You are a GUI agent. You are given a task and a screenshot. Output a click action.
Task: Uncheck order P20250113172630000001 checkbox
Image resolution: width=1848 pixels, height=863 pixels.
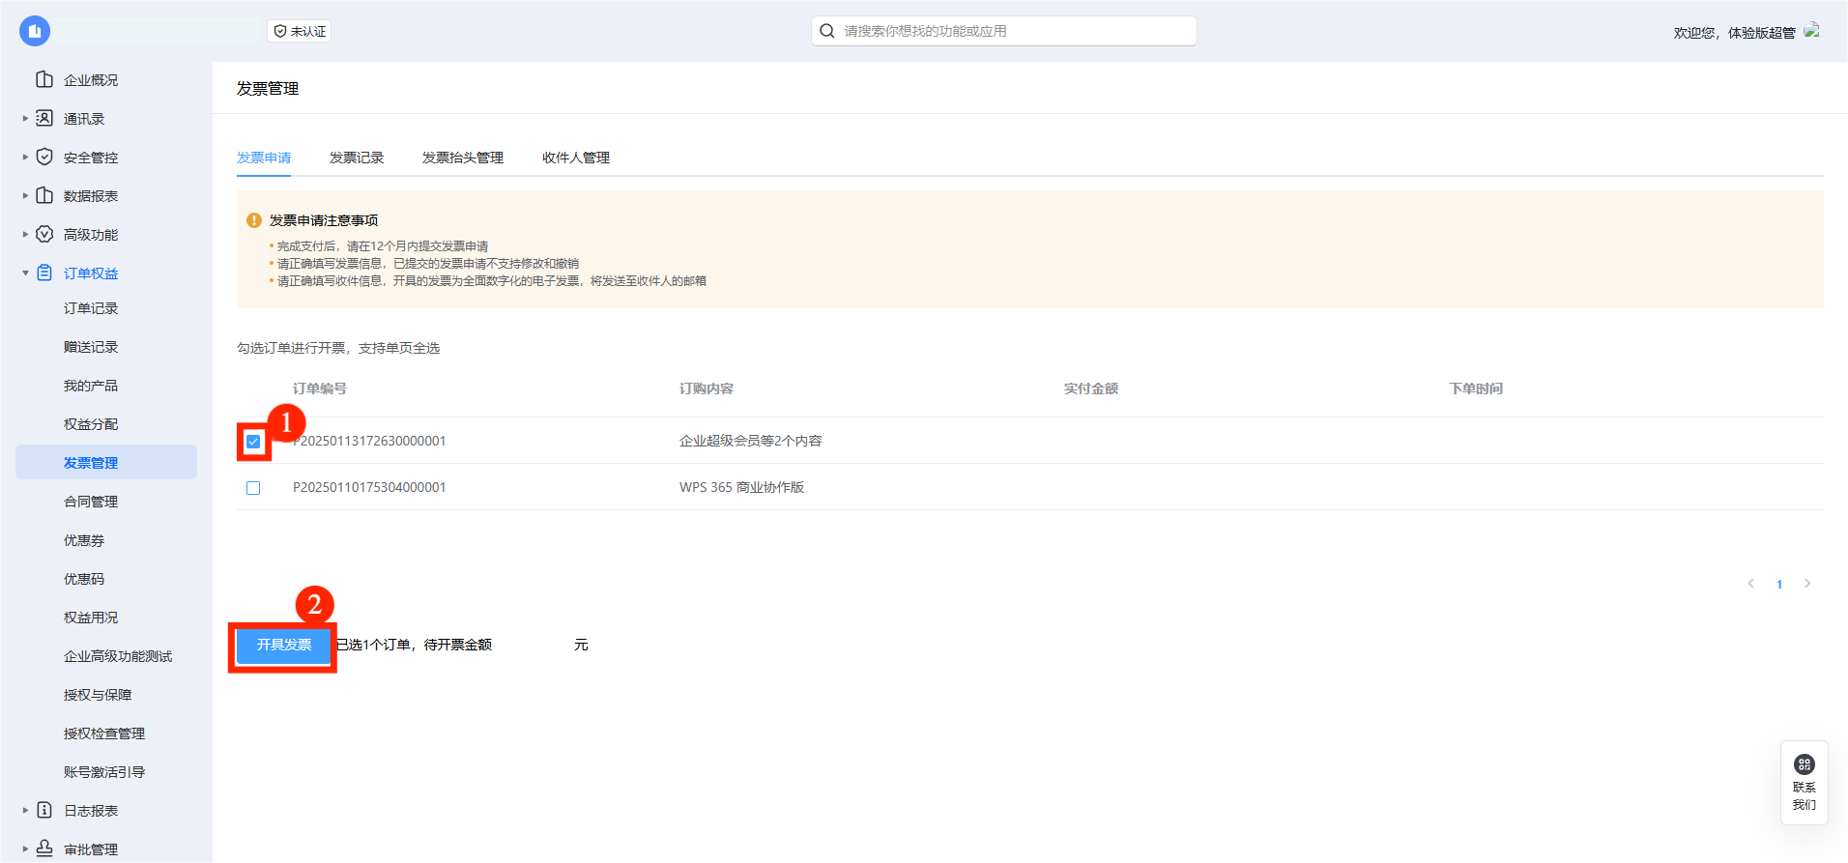pyautogui.click(x=253, y=442)
